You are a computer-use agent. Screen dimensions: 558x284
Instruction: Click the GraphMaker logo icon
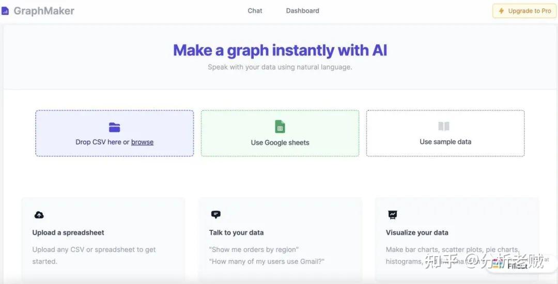5,11
